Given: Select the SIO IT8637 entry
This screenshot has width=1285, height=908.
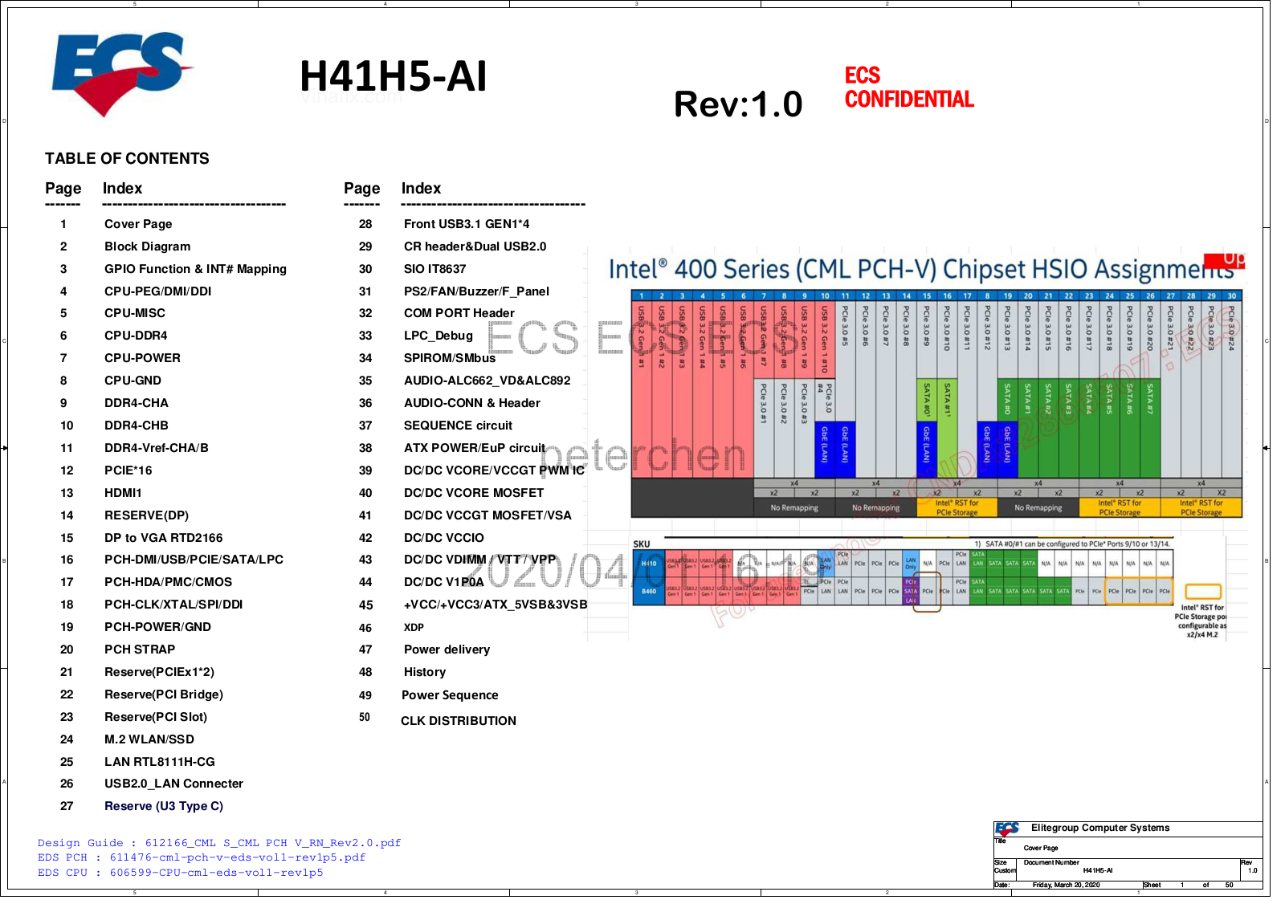Looking at the screenshot, I should [x=435, y=269].
